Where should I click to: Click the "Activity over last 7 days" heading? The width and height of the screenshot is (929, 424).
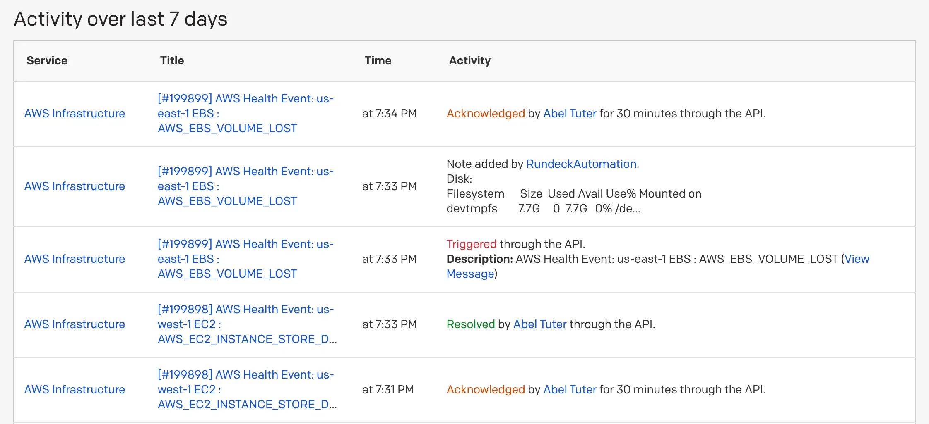[x=120, y=19]
